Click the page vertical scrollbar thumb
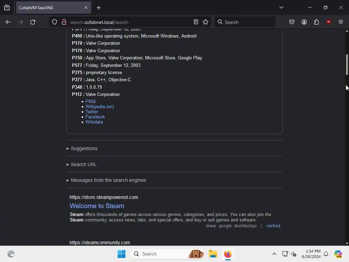This screenshot has width=349, height=262. tap(347, 64)
